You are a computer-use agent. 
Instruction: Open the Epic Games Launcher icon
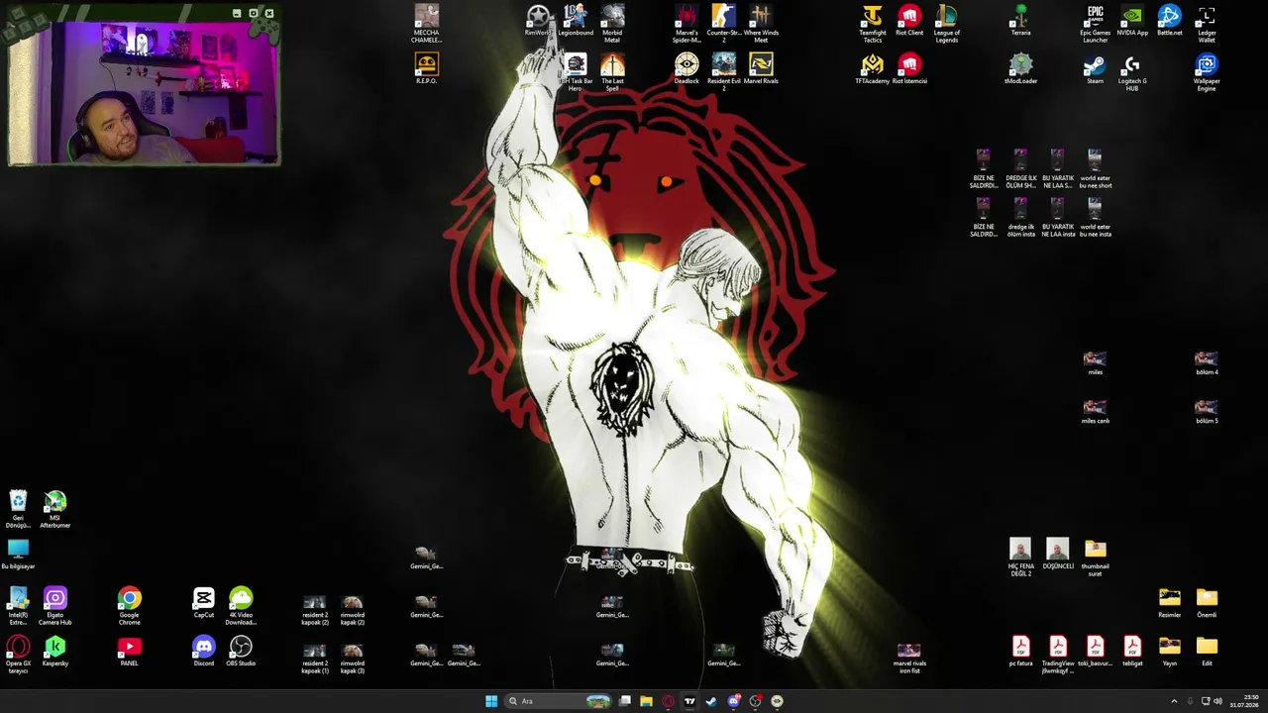1095,24
